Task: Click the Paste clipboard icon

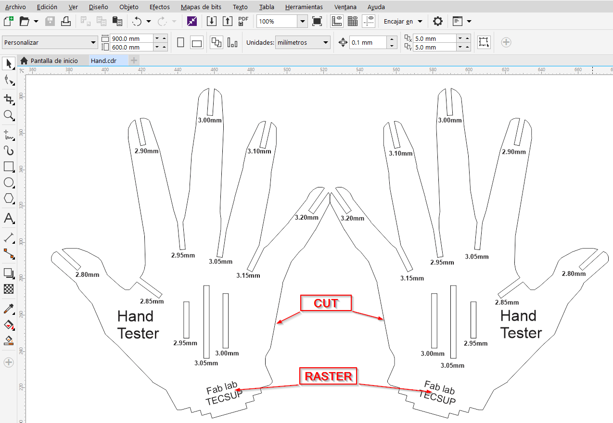Action: pos(117,21)
